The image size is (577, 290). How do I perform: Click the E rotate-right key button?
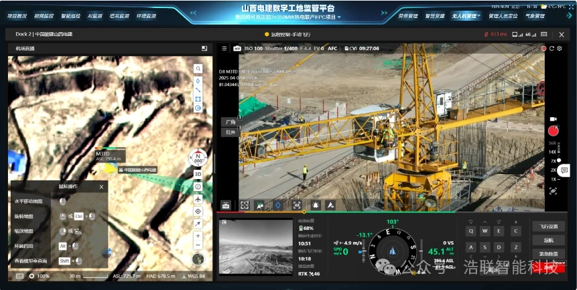point(499,231)
